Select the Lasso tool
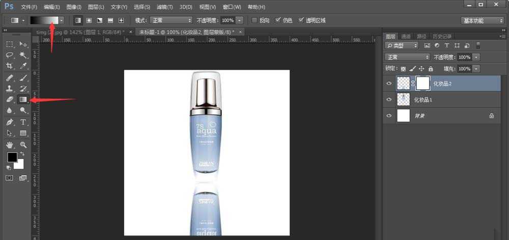This screenshot has width=509, height=240. [10, 55]
